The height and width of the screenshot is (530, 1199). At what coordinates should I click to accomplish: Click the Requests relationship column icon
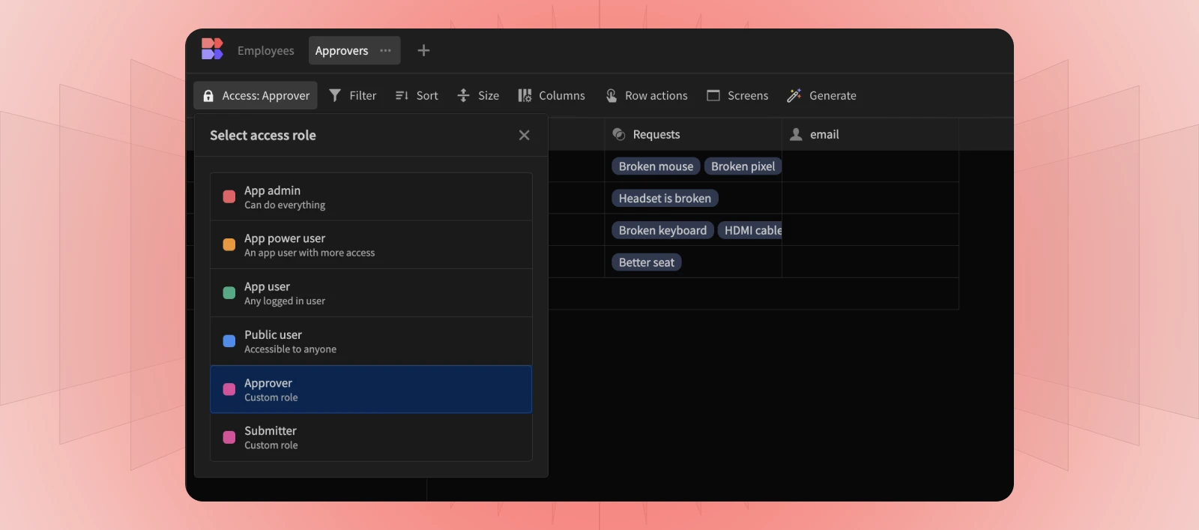[619, 134]
